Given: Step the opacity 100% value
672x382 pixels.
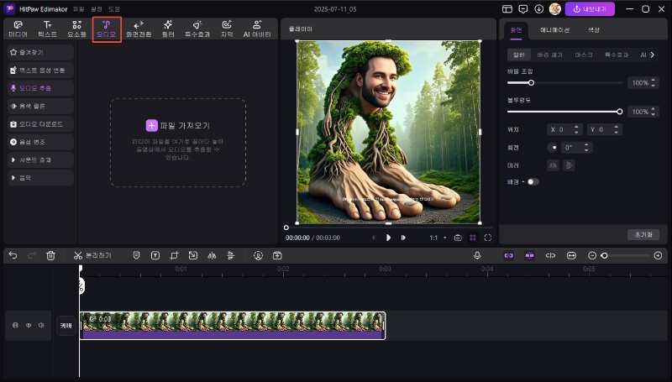Looking at the screenshot, I should point(654,112).
